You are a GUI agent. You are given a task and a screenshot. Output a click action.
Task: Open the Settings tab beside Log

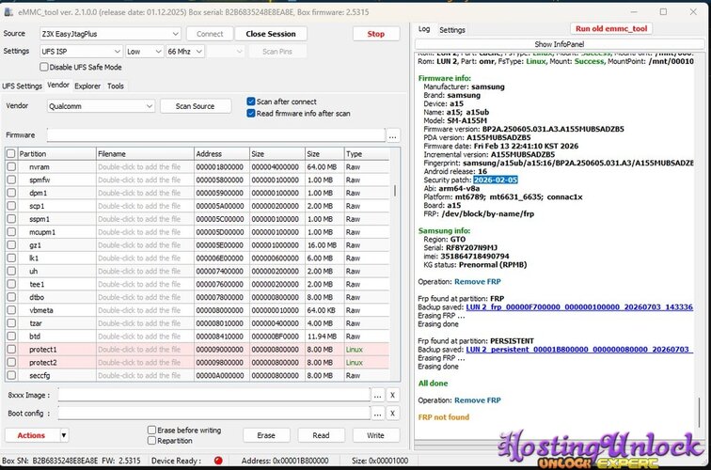pos(452,30)
